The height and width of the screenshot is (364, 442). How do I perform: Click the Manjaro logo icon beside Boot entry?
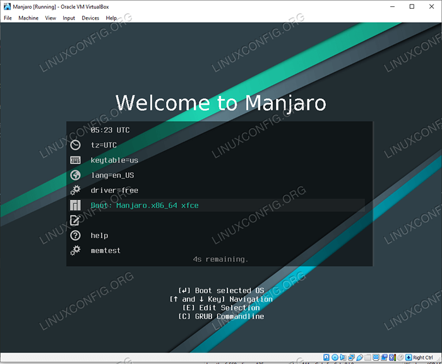point(75,206)
